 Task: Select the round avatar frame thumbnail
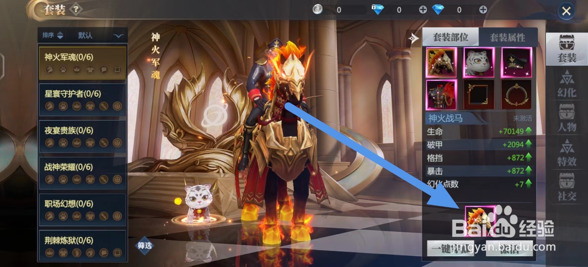point(516,95)
